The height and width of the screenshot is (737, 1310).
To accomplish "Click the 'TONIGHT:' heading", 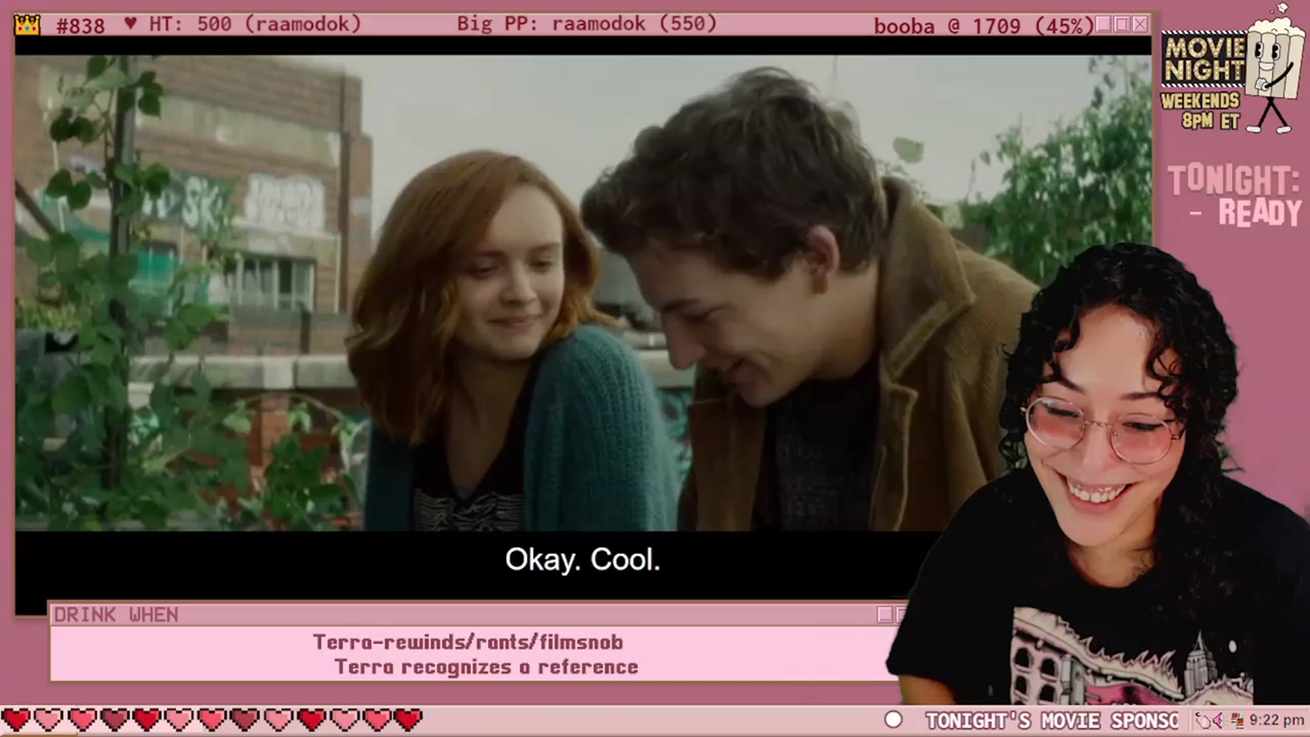I will click(1234, 180).
